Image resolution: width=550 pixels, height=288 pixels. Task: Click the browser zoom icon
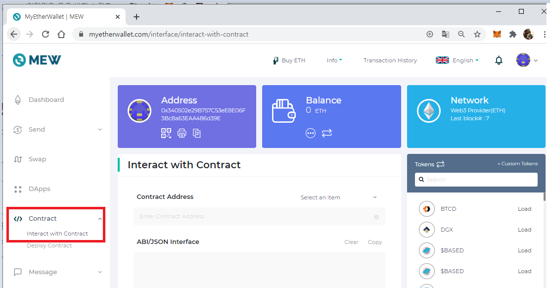click(x=461, y=34)
